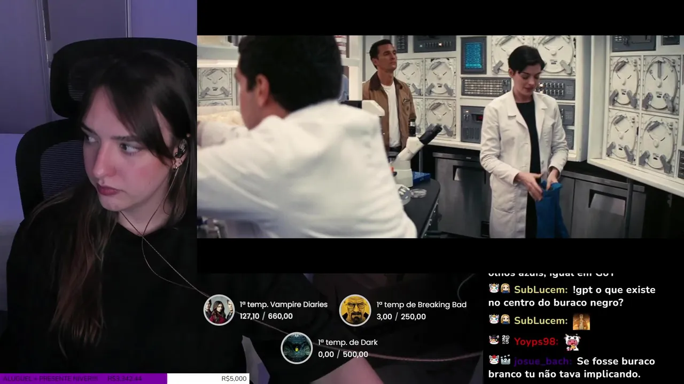The width and height of the screenshot is (684, 384).
Task: Open Yoyps98's chat username
Action: tap(537, 341)
